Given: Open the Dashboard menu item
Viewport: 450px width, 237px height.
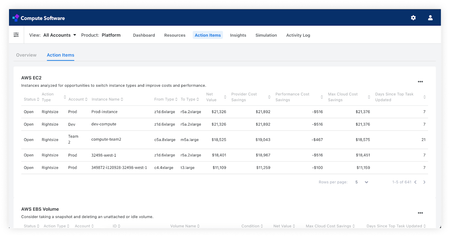Looking at the screenshot, I should [x=144, y=35].
